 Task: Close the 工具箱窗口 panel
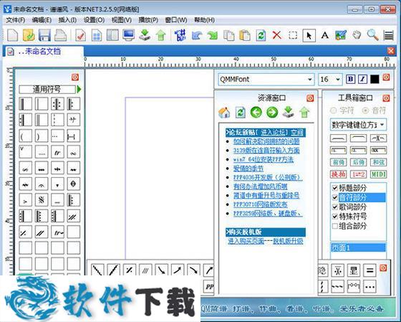pos(386,98)
